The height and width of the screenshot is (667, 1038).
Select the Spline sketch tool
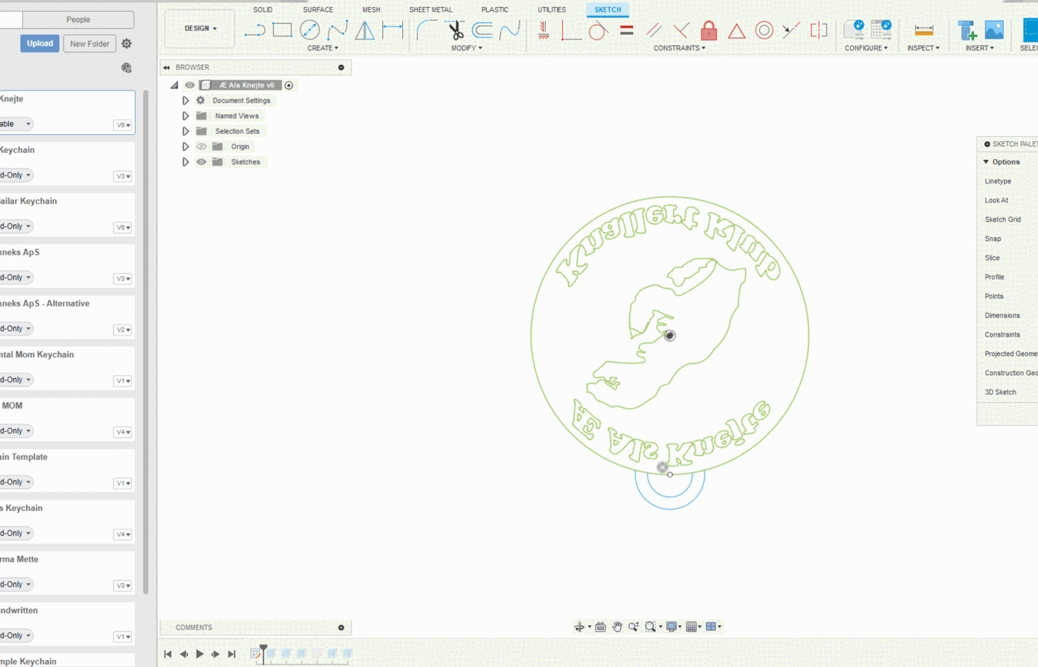click(337, 30)
